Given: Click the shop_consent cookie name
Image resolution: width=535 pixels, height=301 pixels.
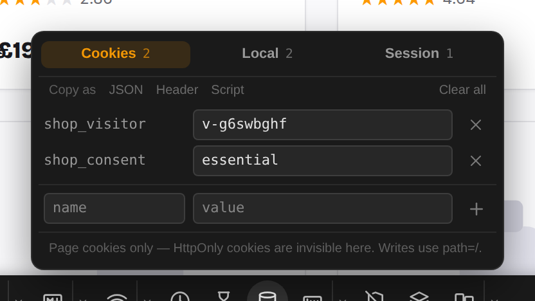Looking at the screenshot, I should click(95, 160).
